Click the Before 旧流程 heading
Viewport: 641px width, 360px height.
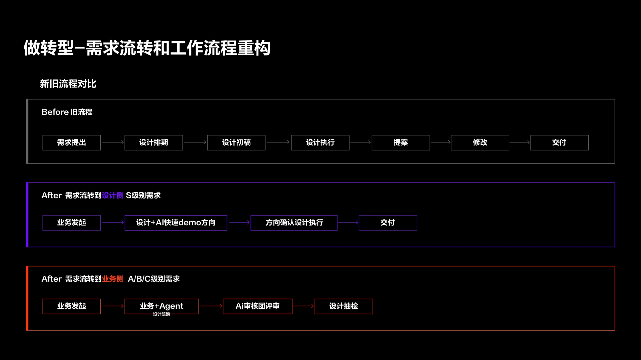point(67,112)
